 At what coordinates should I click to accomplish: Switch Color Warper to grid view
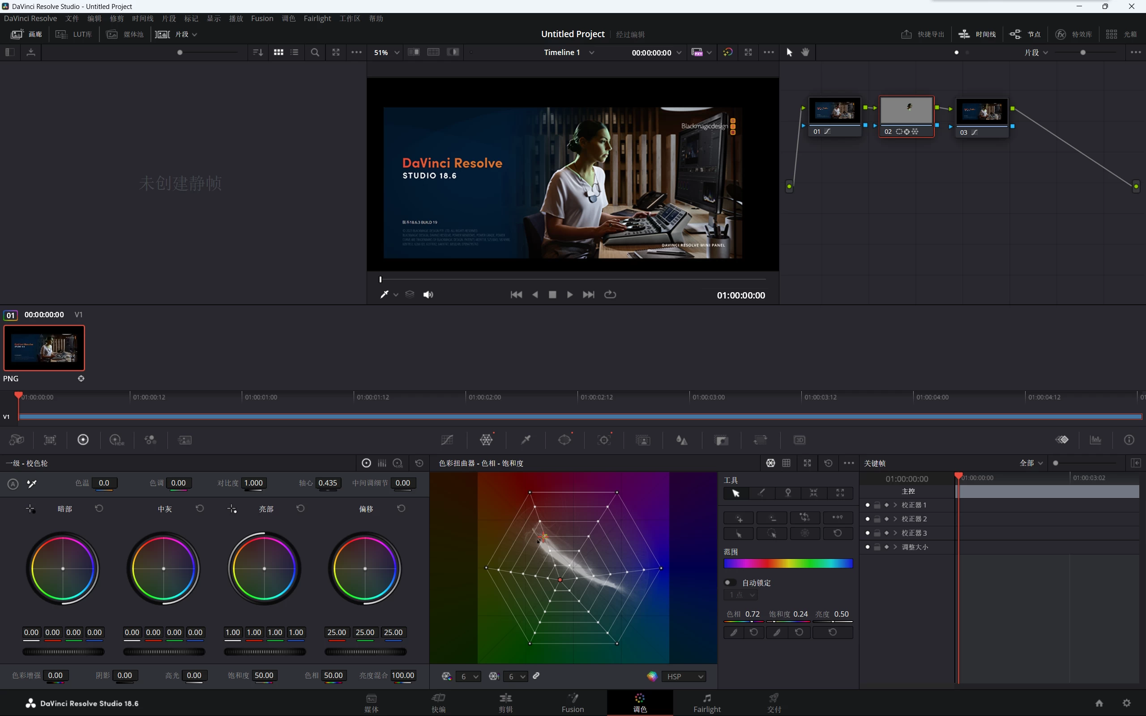787,463
